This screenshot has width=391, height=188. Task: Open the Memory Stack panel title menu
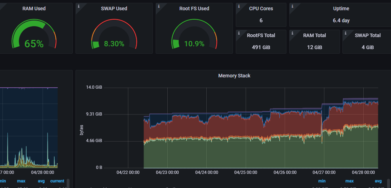(234, 76)
